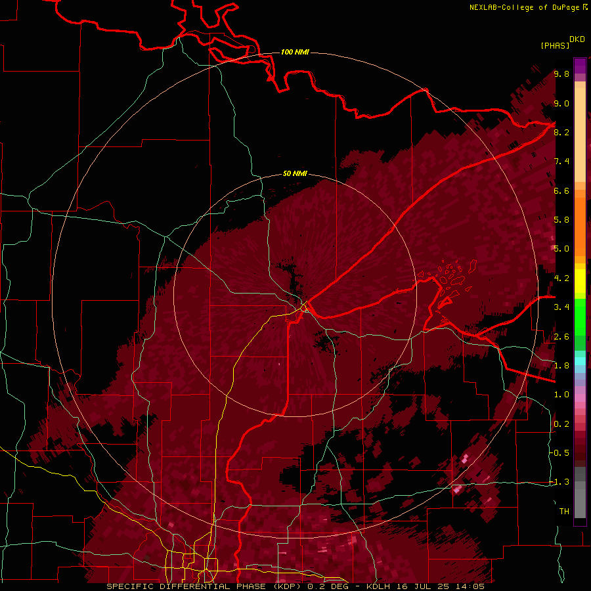
Task: Click the yellow segment of the color bar
Action: click(580, 281)
